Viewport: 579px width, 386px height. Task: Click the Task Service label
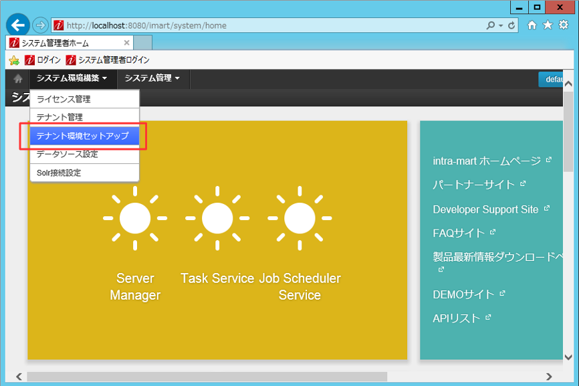pos(217,278)
